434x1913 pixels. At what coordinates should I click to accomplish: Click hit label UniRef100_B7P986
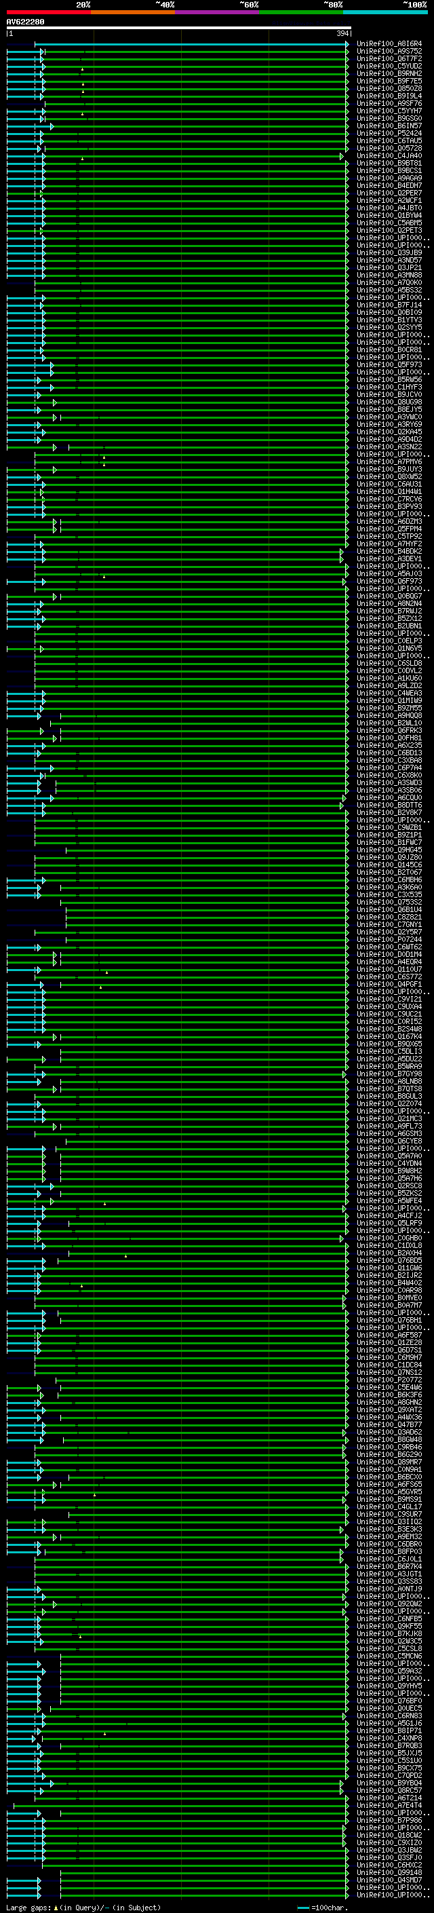click(389, 1820)
